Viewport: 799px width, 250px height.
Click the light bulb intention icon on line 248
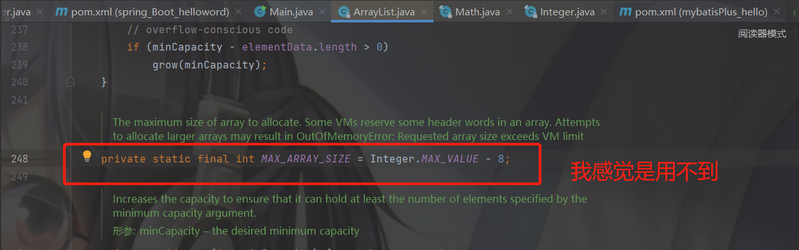coord(88,157)
